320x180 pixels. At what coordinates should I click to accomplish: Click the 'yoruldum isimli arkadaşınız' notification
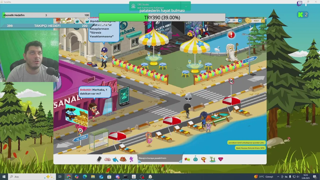point(246,142)
